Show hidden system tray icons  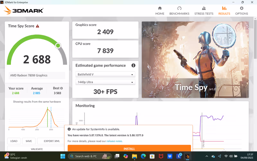(x=207, y=156)
